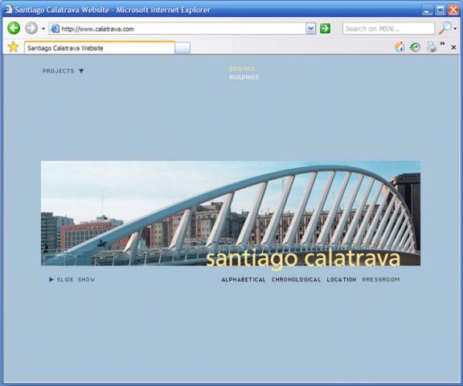Click the bridge banner image
Image resolution: width=463 pixels, height=386 pixels.
(x=231, y=213)
